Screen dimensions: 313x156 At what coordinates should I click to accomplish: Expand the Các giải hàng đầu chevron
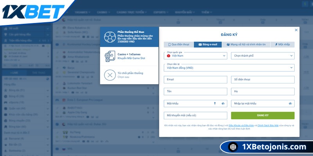(47, 35)
